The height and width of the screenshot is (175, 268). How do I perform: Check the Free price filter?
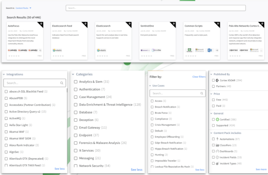click(213, 100)
